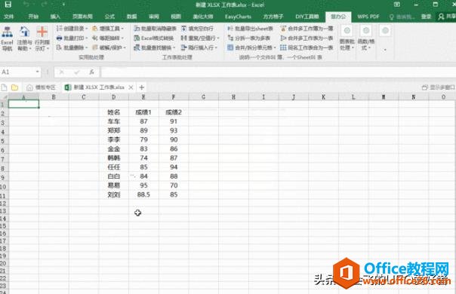456x294 pixels.
Task: Open the ribbon display options icon
Action: click(x=397, y=5)
